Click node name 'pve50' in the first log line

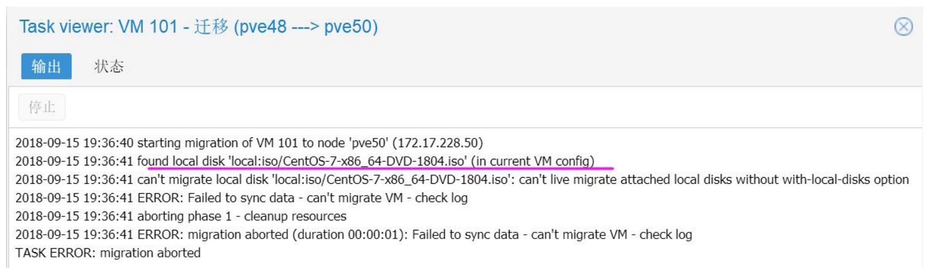[372, 144]
